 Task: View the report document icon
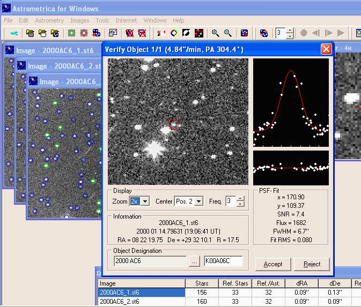(113, 33)
